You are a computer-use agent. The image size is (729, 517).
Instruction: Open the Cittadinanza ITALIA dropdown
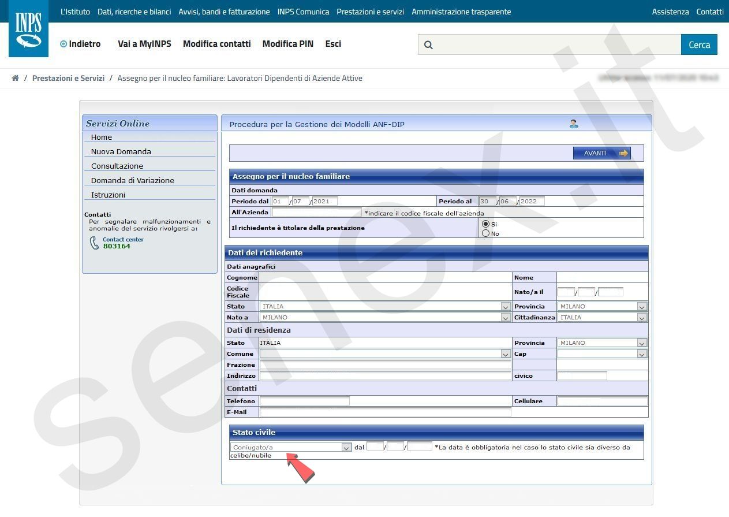pyautogui.click(x=602, y=318)
